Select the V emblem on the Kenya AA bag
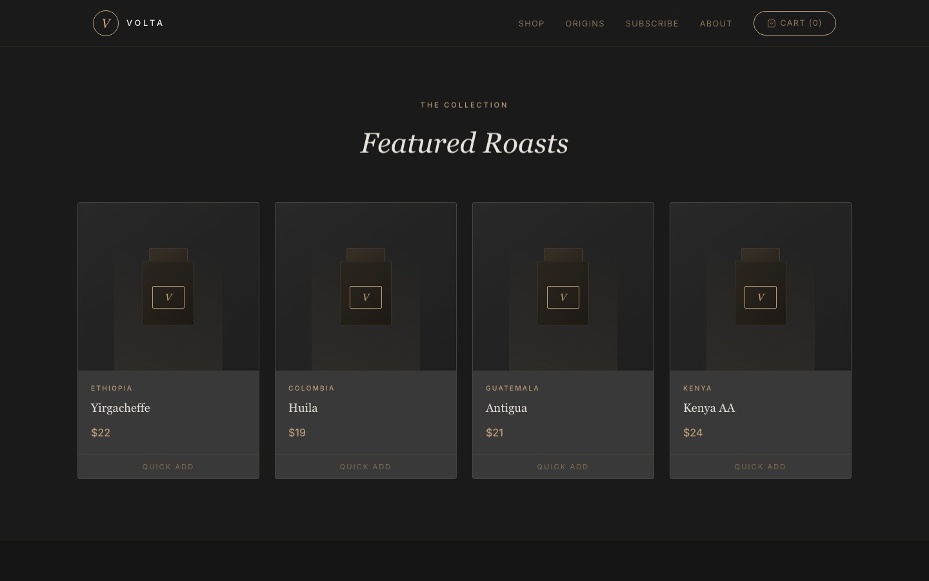Image resolution: width=929 pixels, height=581 pixels. pyautogui.click(x=761, y=297)
